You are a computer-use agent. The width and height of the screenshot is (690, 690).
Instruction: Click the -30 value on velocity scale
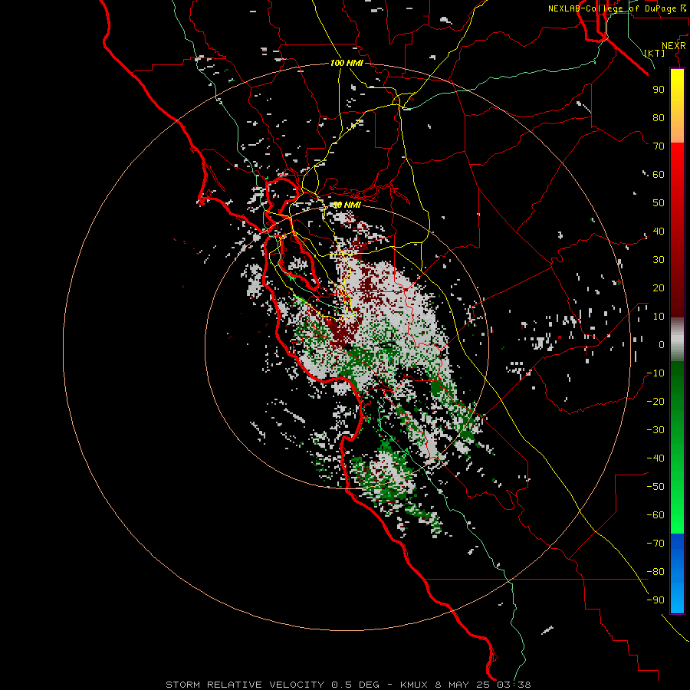[x=655, y=430]
